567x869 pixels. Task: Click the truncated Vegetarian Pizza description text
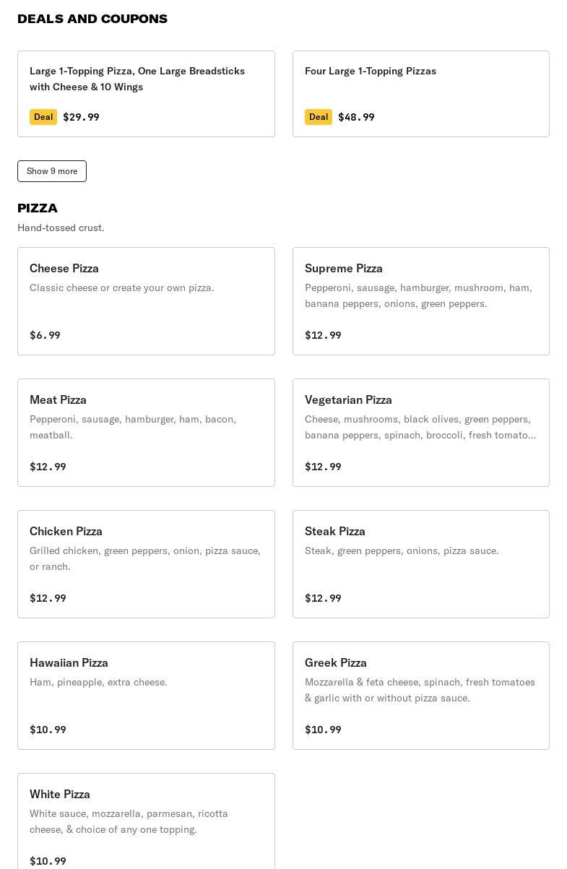420,427
